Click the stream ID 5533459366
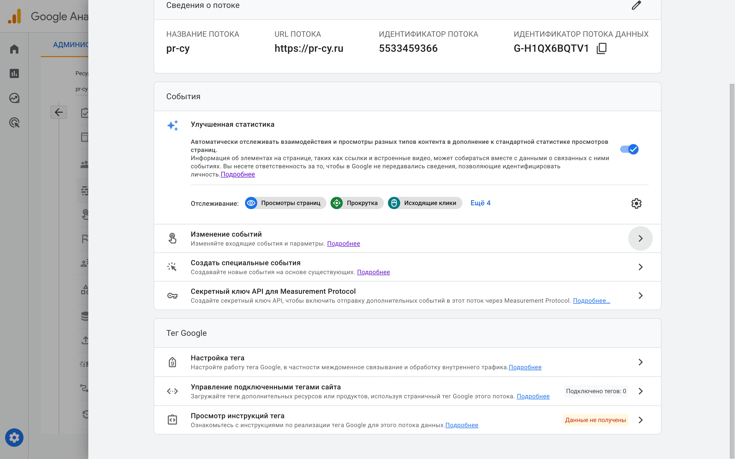Viewport: 735px width, 459px height. coord(408,48)
